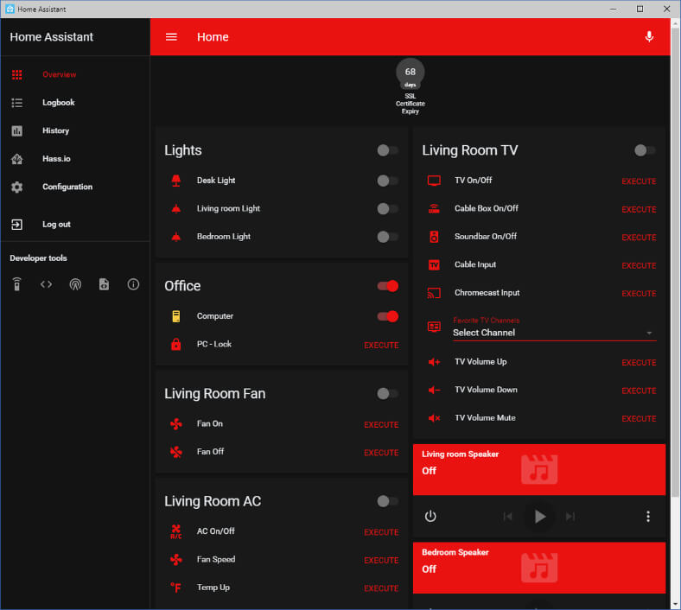Open the MQTT file icon in Developer tools
The image size is (681, 610).
[104, 284]
